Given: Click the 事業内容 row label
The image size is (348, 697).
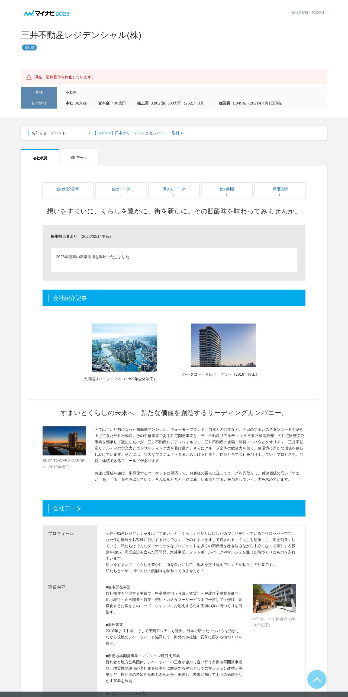Looking at the screenshot, I should point(57,587).
